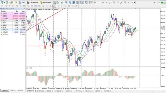Select the diagonal pen-like drawing tool
This screenshot has height=93, width=166.
(129, 2)
